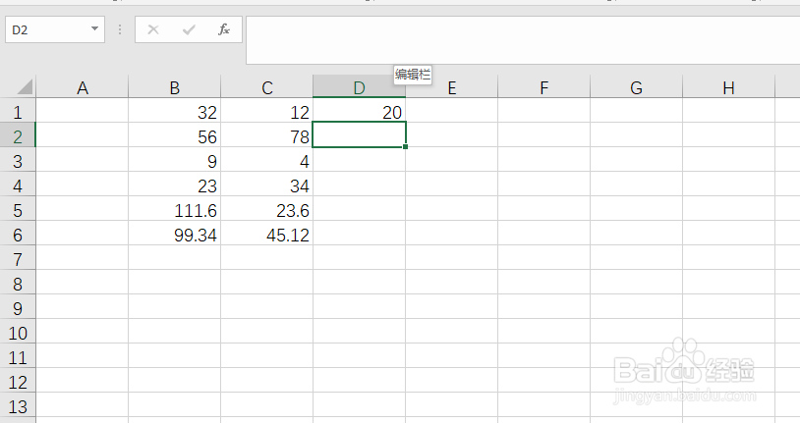The height and width of the screenshot is (423, 800).
Task: Click cell C3 containing 4
Action: click(x=267, y=159)
